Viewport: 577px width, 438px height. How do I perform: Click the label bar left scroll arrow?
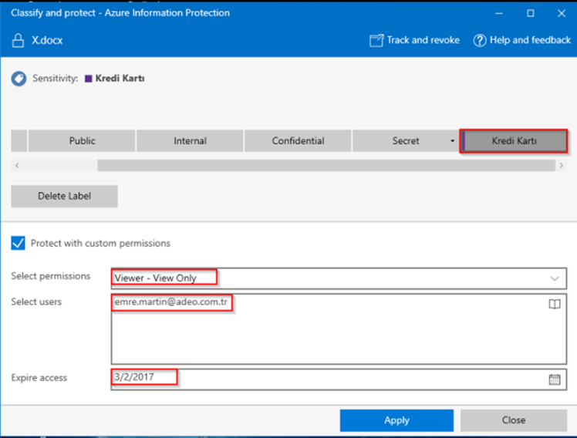coord(17,166)
